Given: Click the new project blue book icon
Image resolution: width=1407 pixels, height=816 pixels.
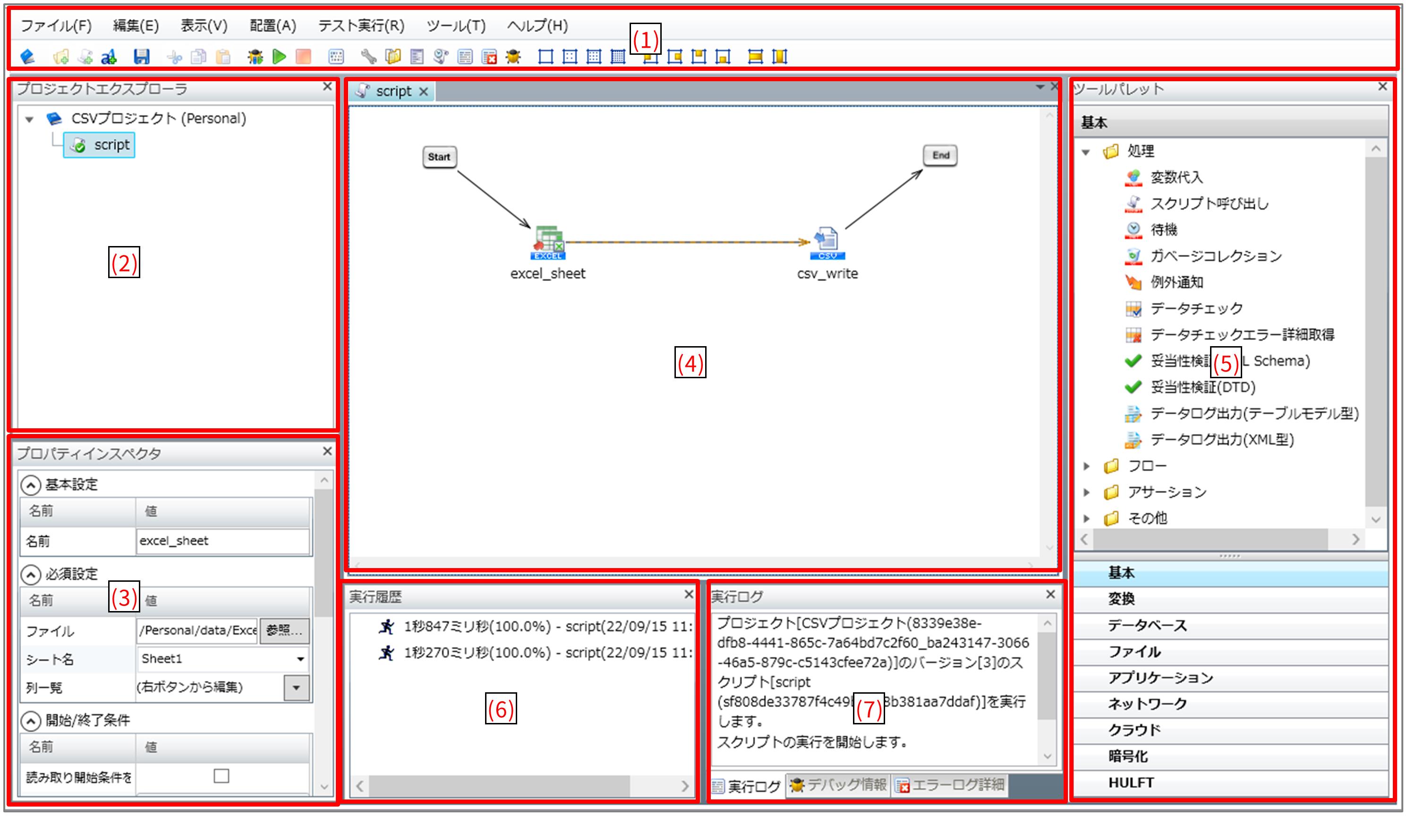Looking at the screenshot, I should 27,56.
